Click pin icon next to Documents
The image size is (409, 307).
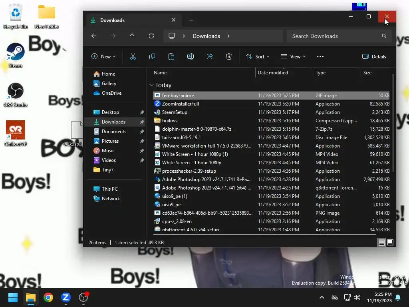click(x=142, y=132)
